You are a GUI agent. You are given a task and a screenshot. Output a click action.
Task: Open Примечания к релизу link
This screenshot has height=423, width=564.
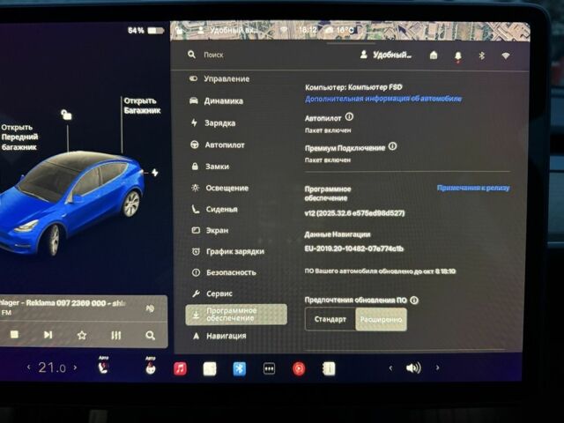[x=473, y=188]
